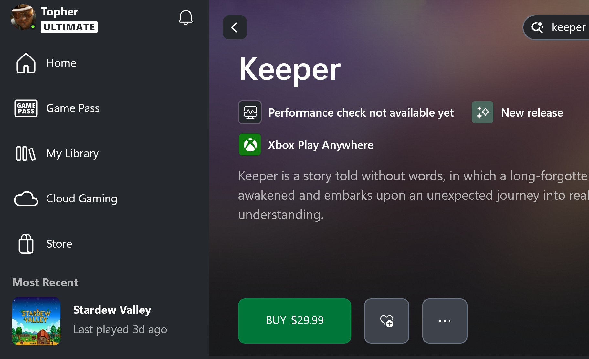Add Keeper to wishlist
Image resolution: width=589 pixels, height=359 pixels.
pos(386,321)
